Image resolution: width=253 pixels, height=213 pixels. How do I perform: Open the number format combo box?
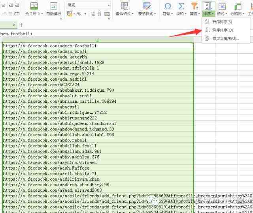click(88, 5)
